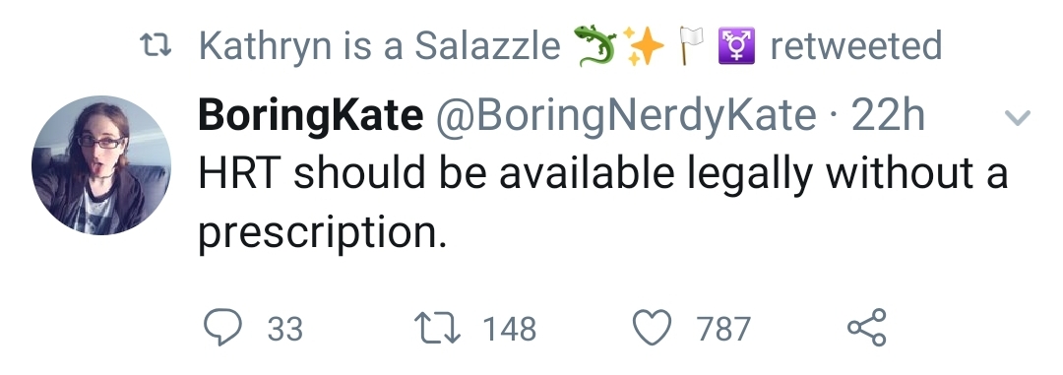The width and height of the screenshot is (1063, 375).
Task: Click the small retweeted indicator icon at top
Action: point(156,46)
